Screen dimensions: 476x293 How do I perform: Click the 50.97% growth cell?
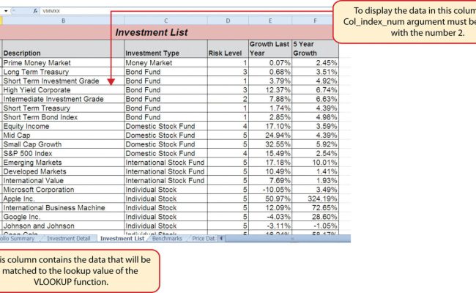click(x=270, y=199)
